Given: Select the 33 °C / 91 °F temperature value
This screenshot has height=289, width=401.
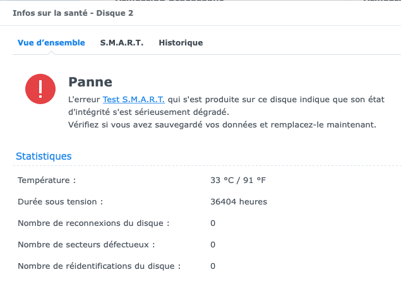Looking at the screenshot, I should coord(238,180).
